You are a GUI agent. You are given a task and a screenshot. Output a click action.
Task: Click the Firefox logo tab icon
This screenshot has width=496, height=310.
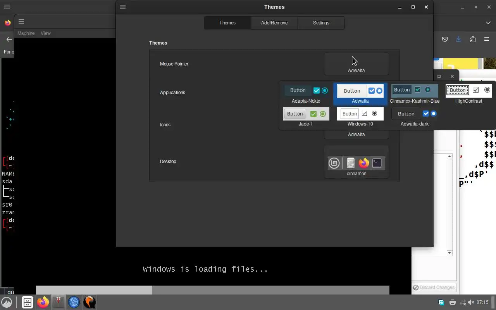click(8, 23)
